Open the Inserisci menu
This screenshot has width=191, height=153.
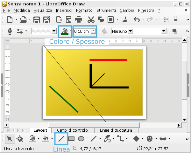(x=64, y=10)
